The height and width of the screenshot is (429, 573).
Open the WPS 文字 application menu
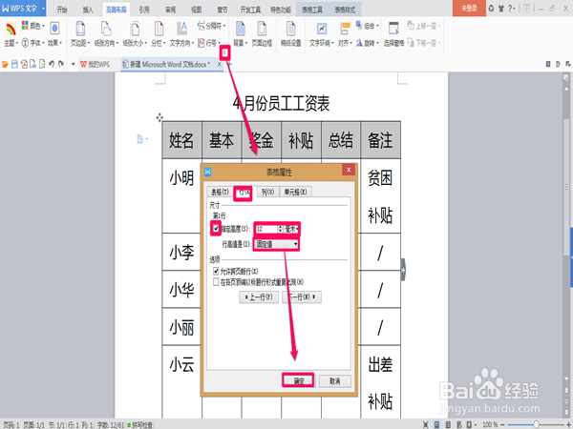tap(23, 8)
